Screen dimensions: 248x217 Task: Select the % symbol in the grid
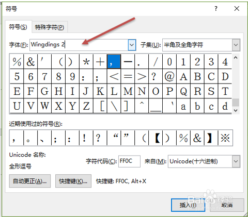pos(17,62)
